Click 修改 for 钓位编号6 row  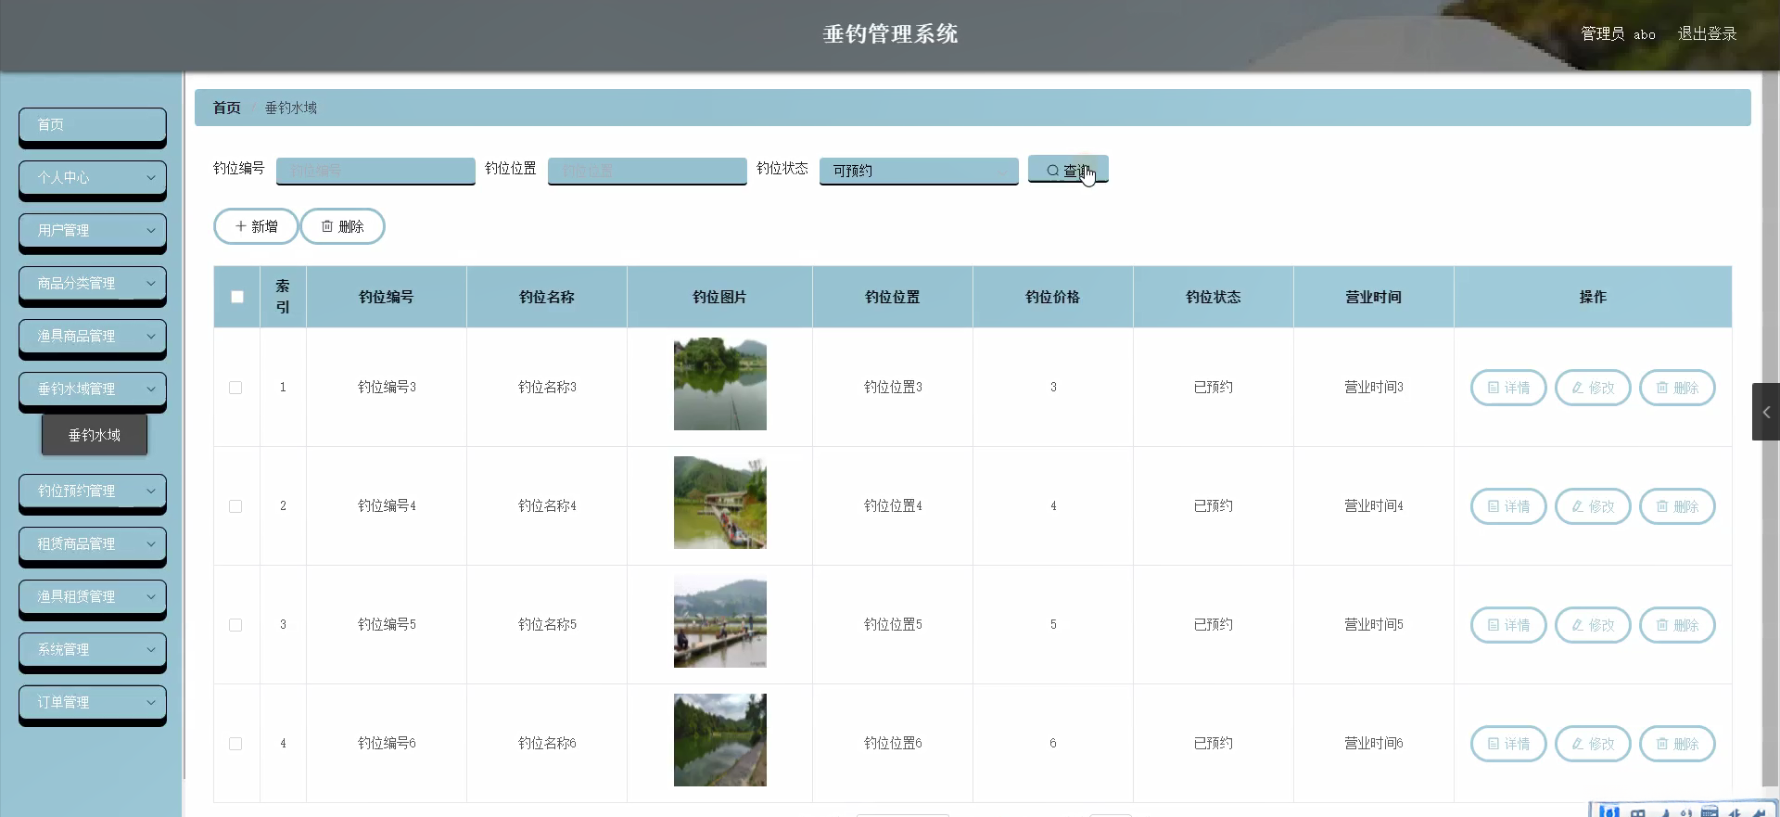click(1593, 744)
